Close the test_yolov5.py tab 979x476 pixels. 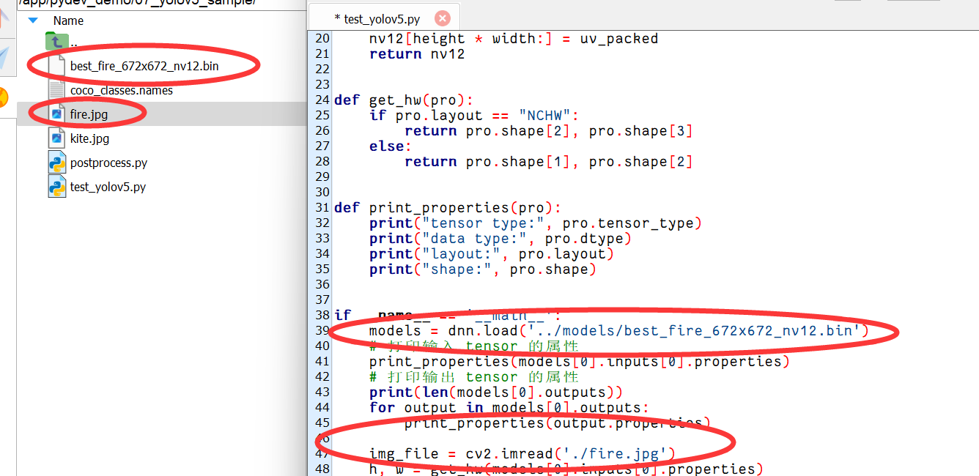pyautogui.click(x=443, y=18)
